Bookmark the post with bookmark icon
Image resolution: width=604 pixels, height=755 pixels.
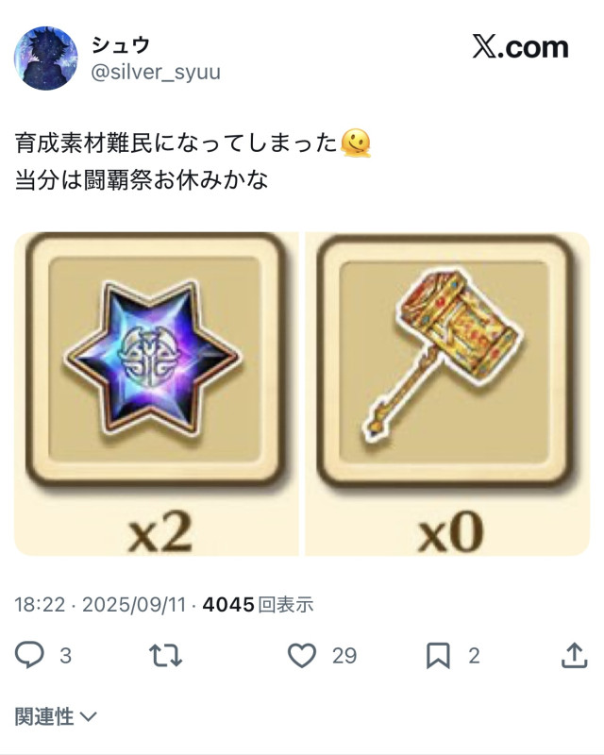[x=438, y=656]
